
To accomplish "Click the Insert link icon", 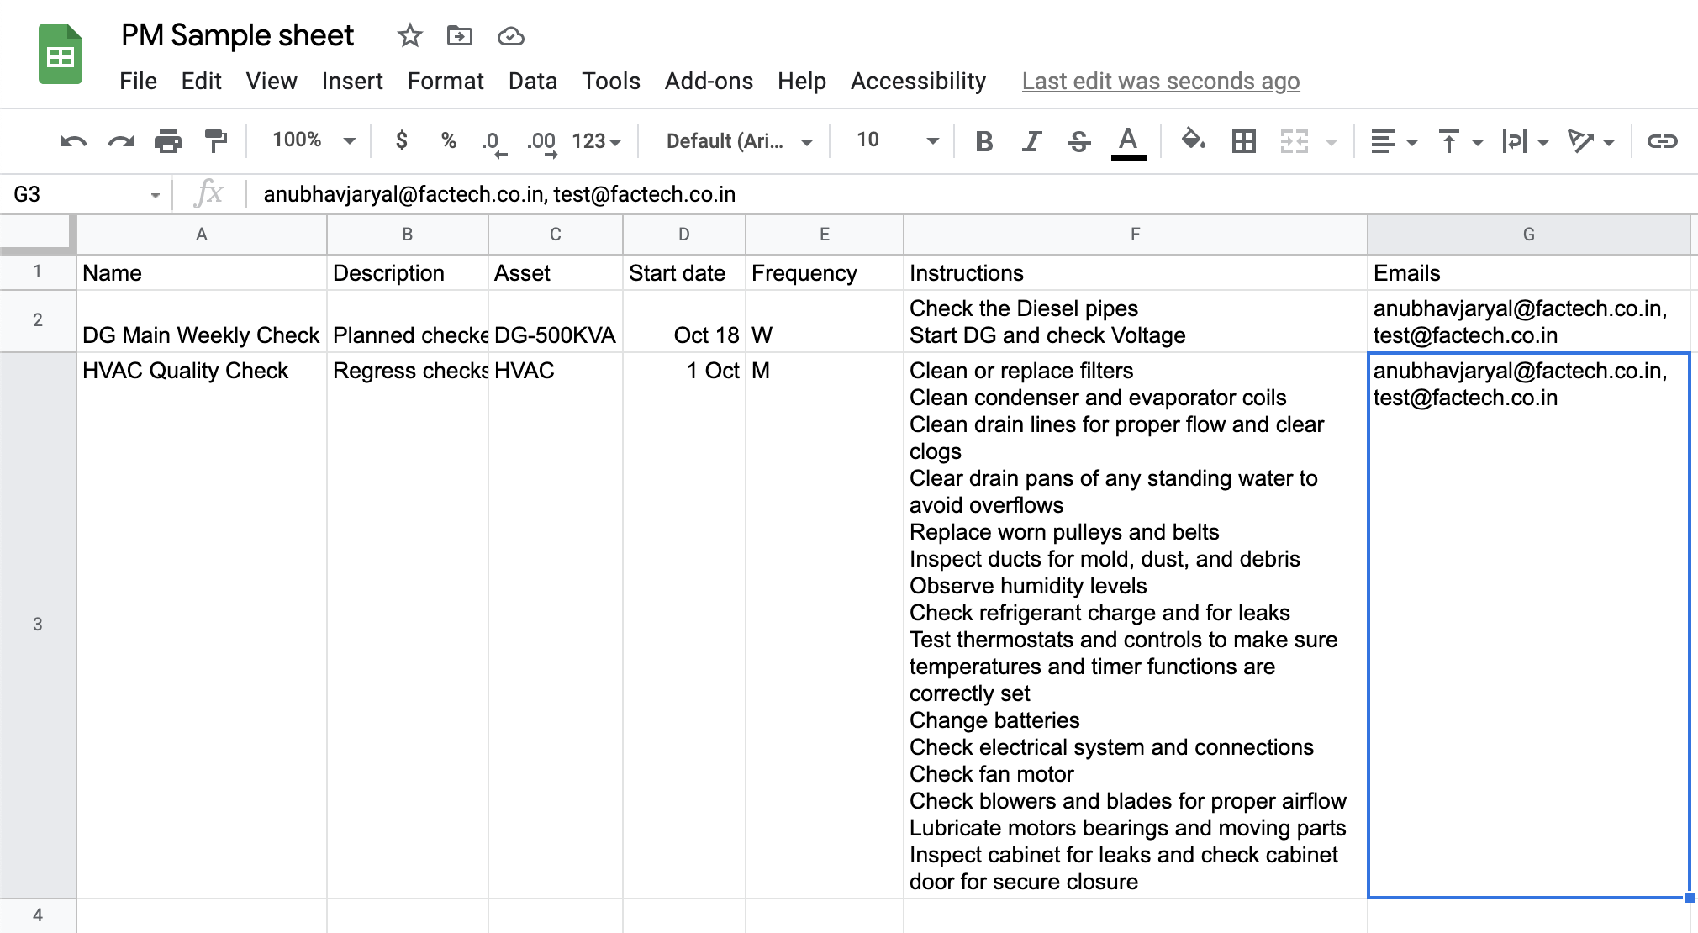I will [1662, 141].
